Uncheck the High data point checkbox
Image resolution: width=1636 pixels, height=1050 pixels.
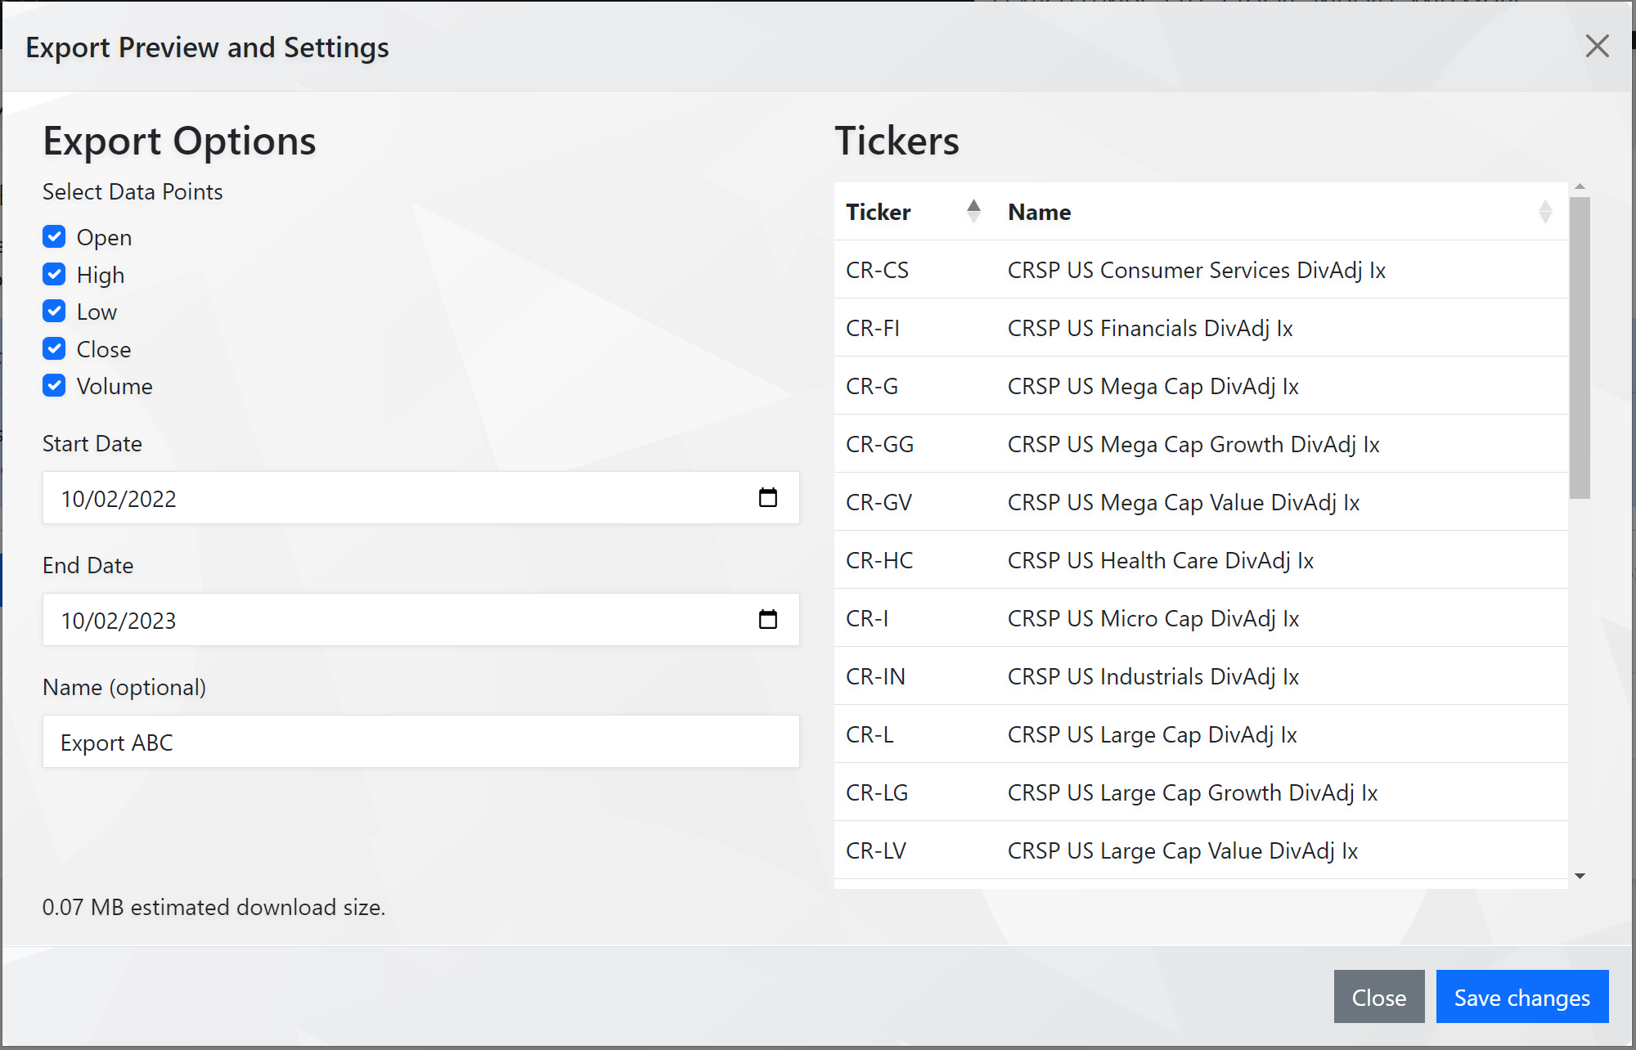tap(54, 274)
